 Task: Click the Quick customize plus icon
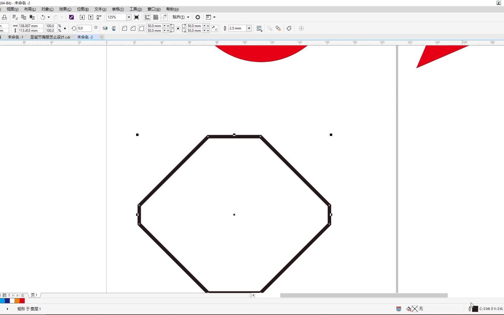pyautogui.click(x=301, y=28)
